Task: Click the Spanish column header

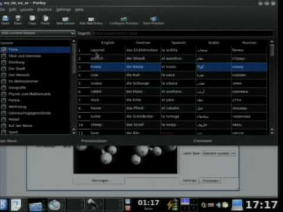Action: pos(179,42)
